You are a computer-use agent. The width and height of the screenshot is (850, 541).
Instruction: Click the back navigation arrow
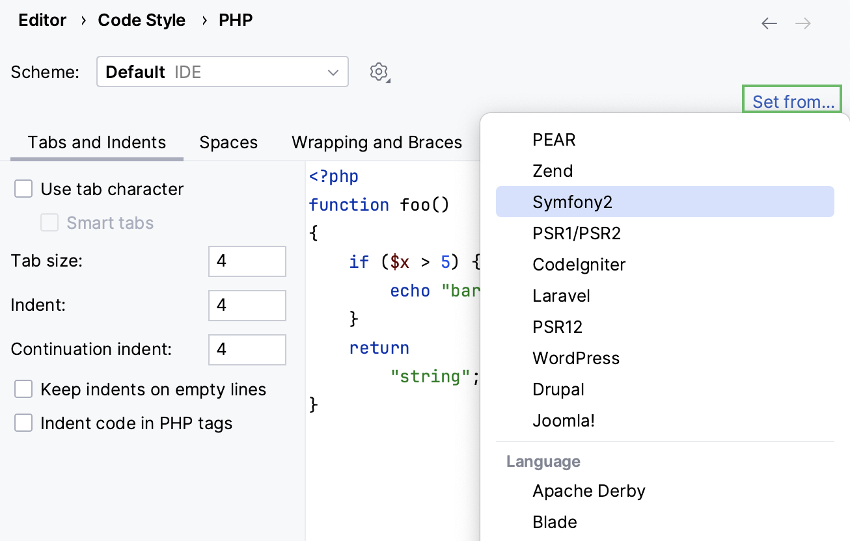click(x=769, y=23)
